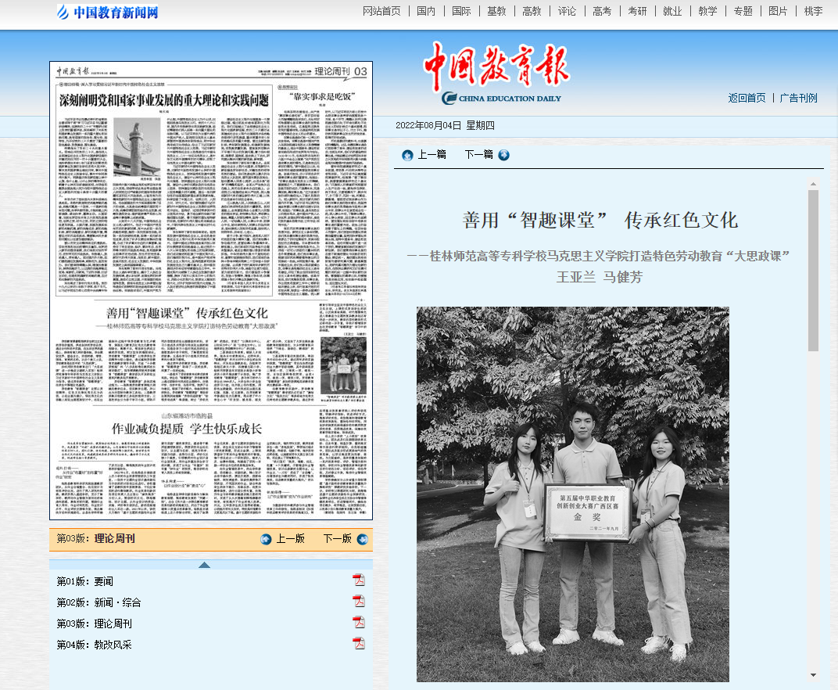Open the 广告刊例 link
Image resolution: width=838 pixels, height=690 pixels.
798,98
